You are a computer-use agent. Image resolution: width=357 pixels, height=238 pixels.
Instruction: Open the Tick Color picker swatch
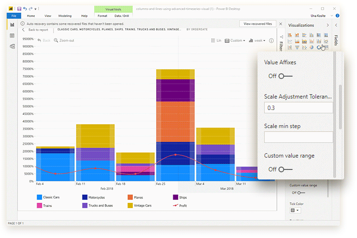pos(295,210)
